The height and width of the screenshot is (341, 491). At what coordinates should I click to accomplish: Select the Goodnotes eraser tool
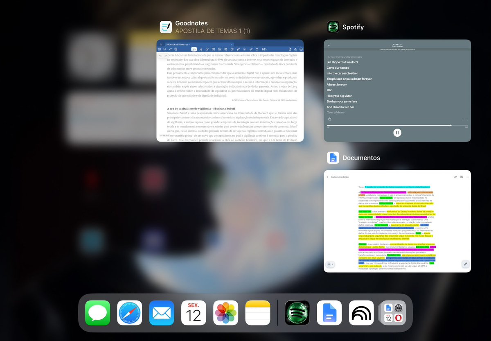(207, 49)
